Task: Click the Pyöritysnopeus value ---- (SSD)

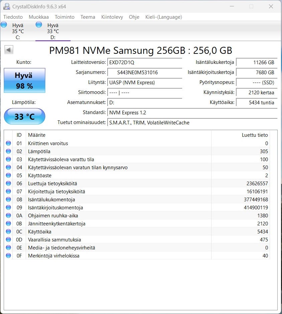Action: point(257,82)
